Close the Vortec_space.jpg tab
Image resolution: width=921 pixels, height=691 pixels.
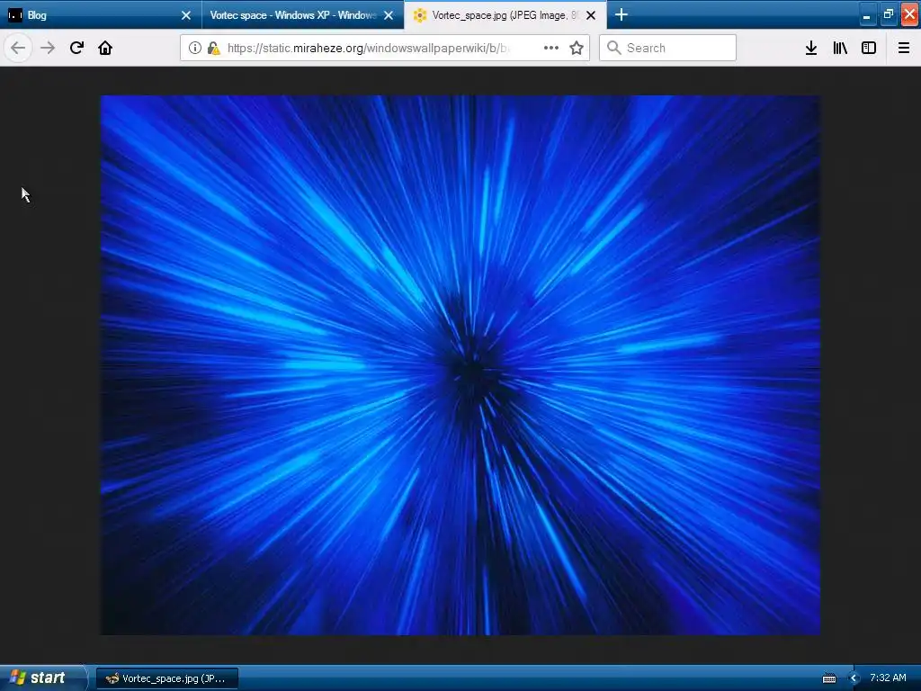591,15
